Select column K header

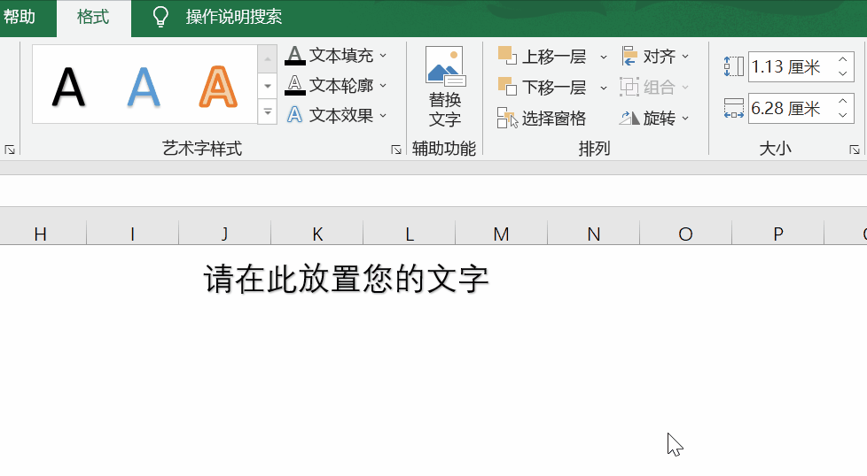[x=317, y=234]
